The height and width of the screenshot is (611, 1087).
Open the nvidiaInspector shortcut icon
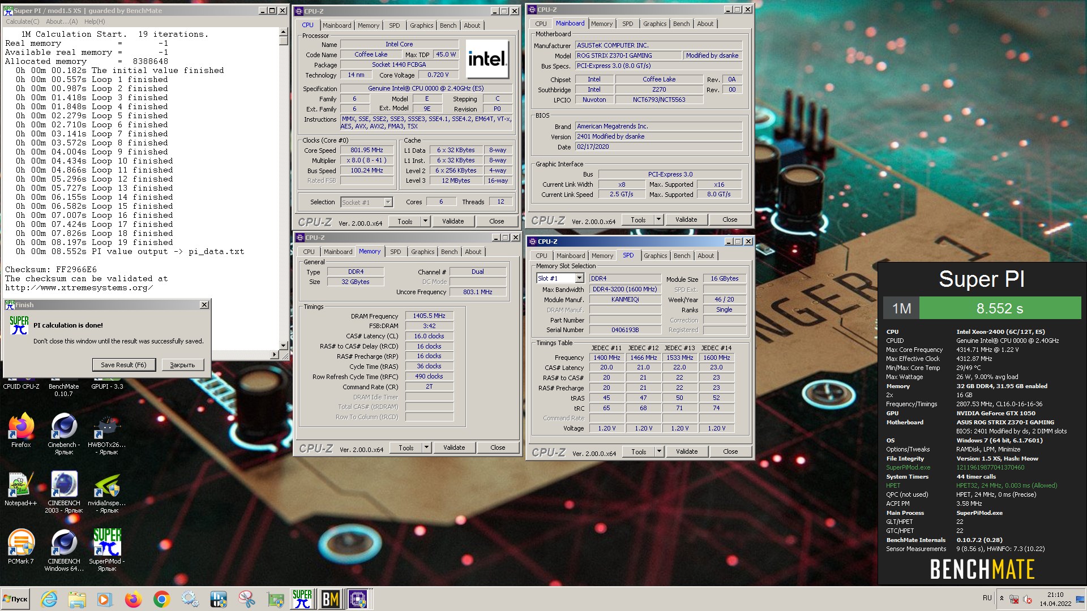pyautogui.click(x=107, y=492)
